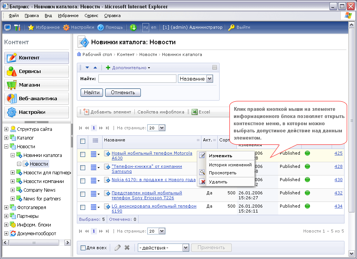Image resolution: width=357 pixels, height=259 pixels.
Task: Click the desktop monitor icon in top toolbar
Action: point(8,28)
